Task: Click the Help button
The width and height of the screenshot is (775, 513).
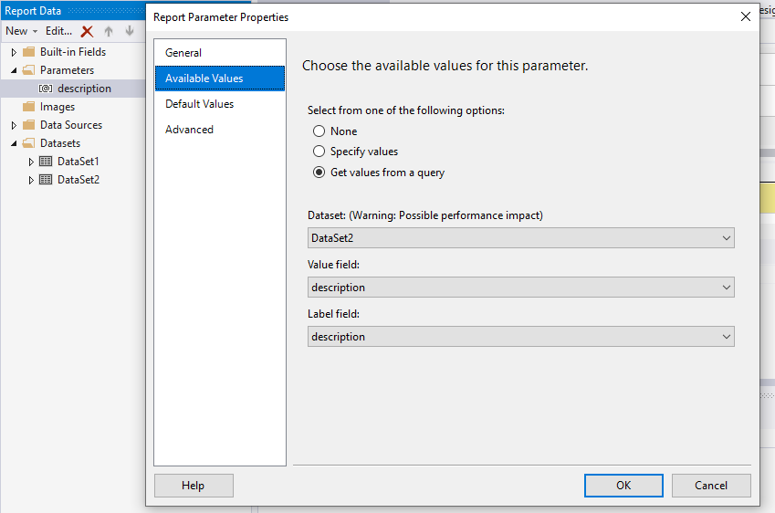Action: click(194, 486)
